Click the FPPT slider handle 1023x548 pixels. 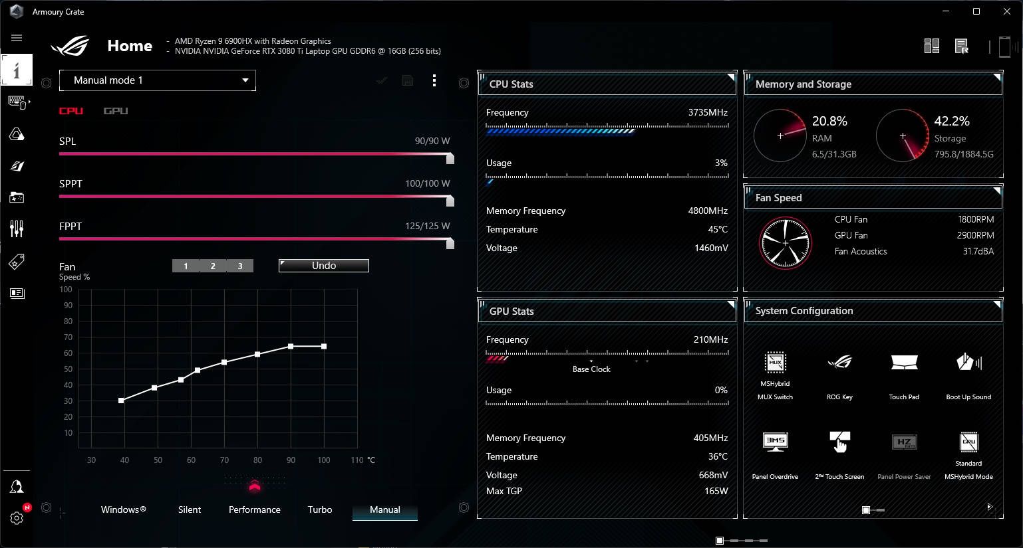point(450,243)
